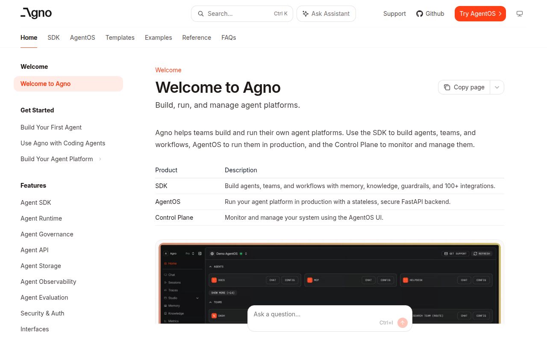Go to the Reference tab
Screen dimensions: 547x342
click(x=197, y=38)
